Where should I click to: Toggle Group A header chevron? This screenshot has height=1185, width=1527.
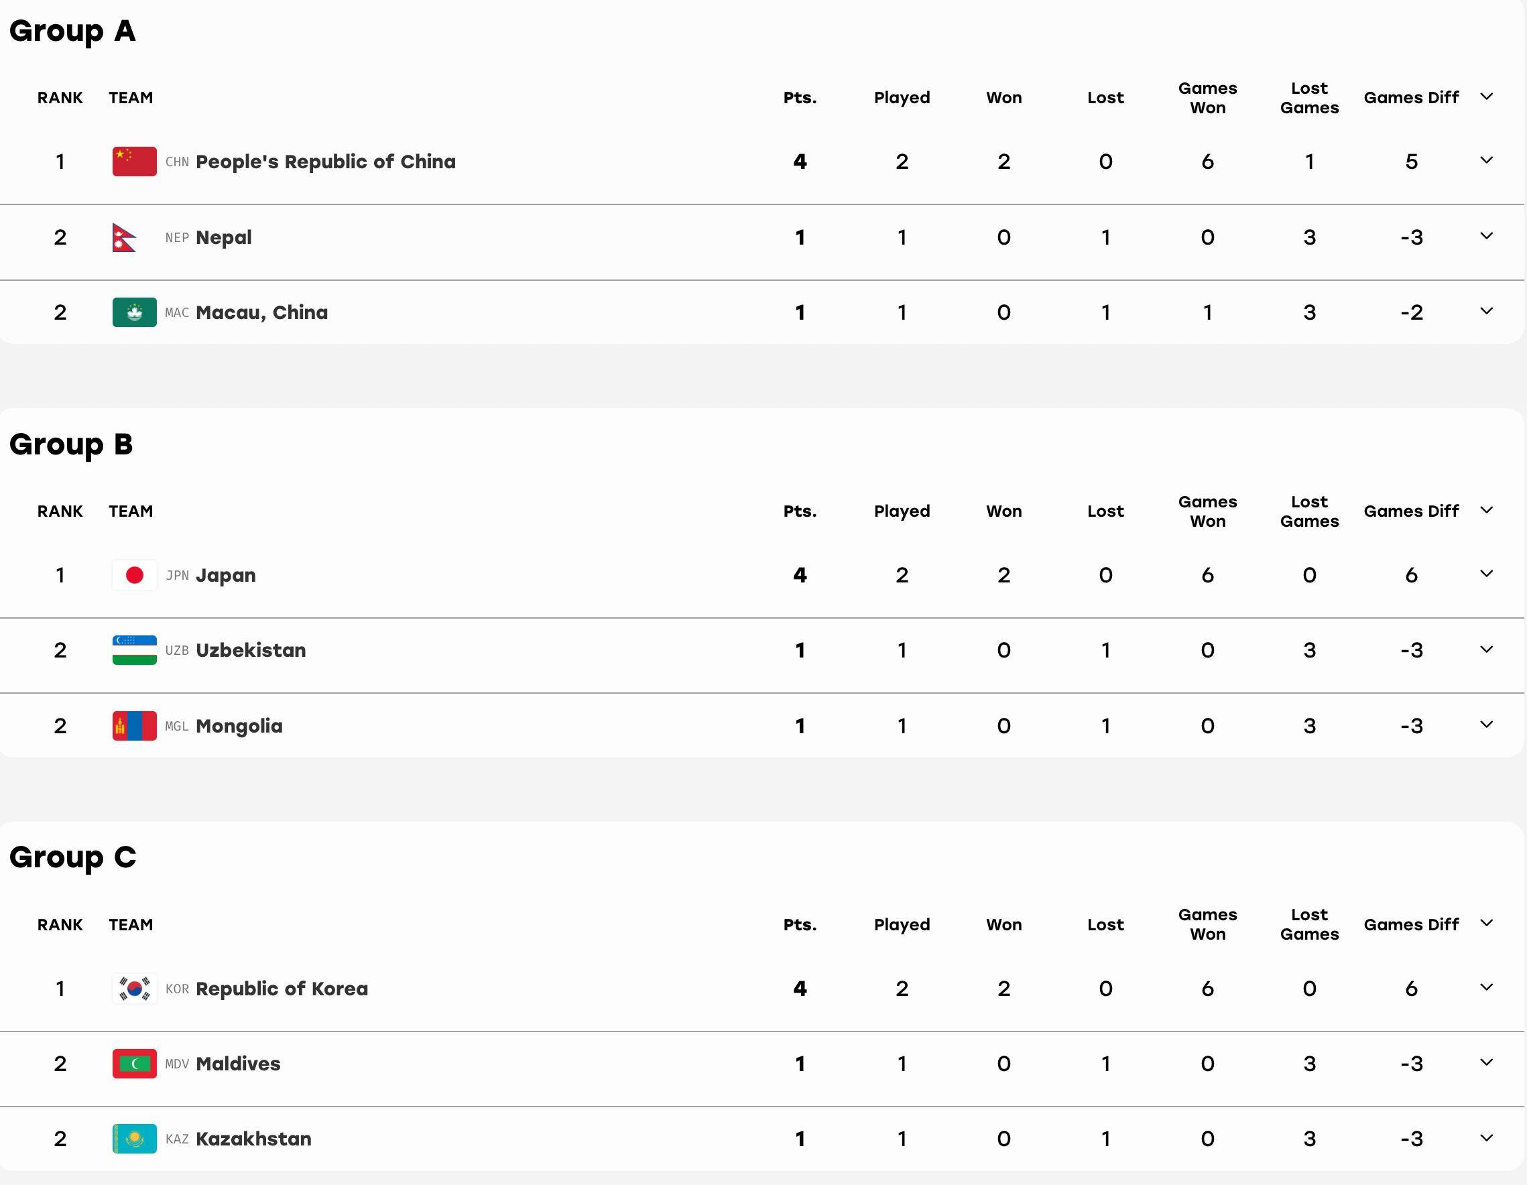(1487, 97)
